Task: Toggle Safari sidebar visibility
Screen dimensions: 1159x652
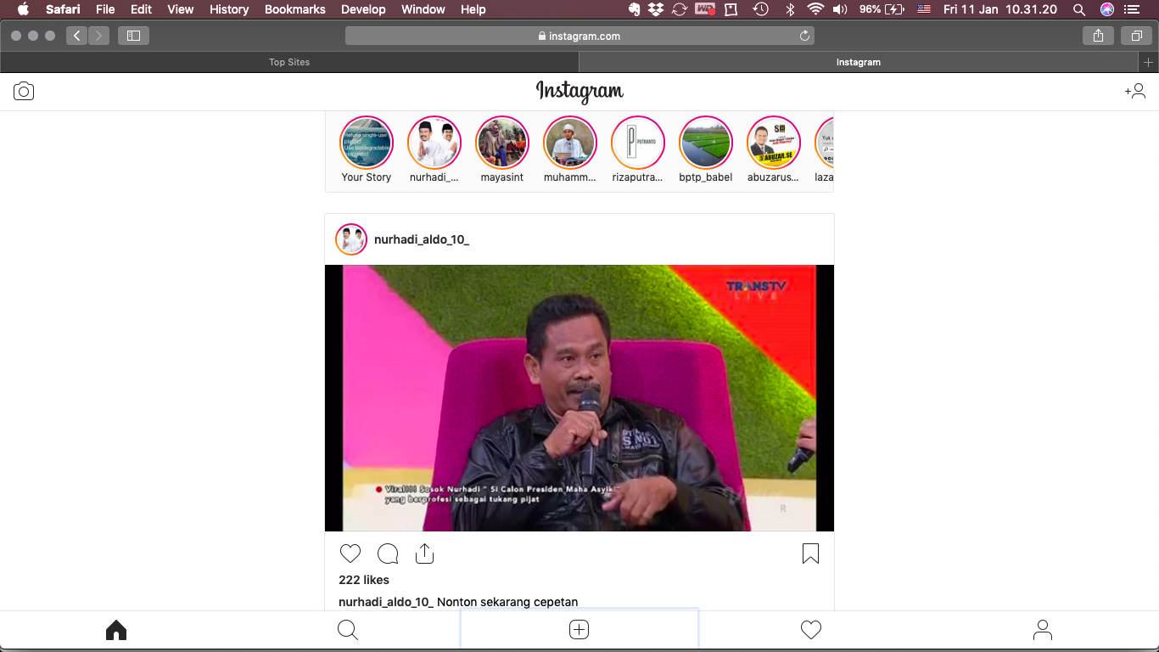Action: pyautogui.click(x=133, y=36)
